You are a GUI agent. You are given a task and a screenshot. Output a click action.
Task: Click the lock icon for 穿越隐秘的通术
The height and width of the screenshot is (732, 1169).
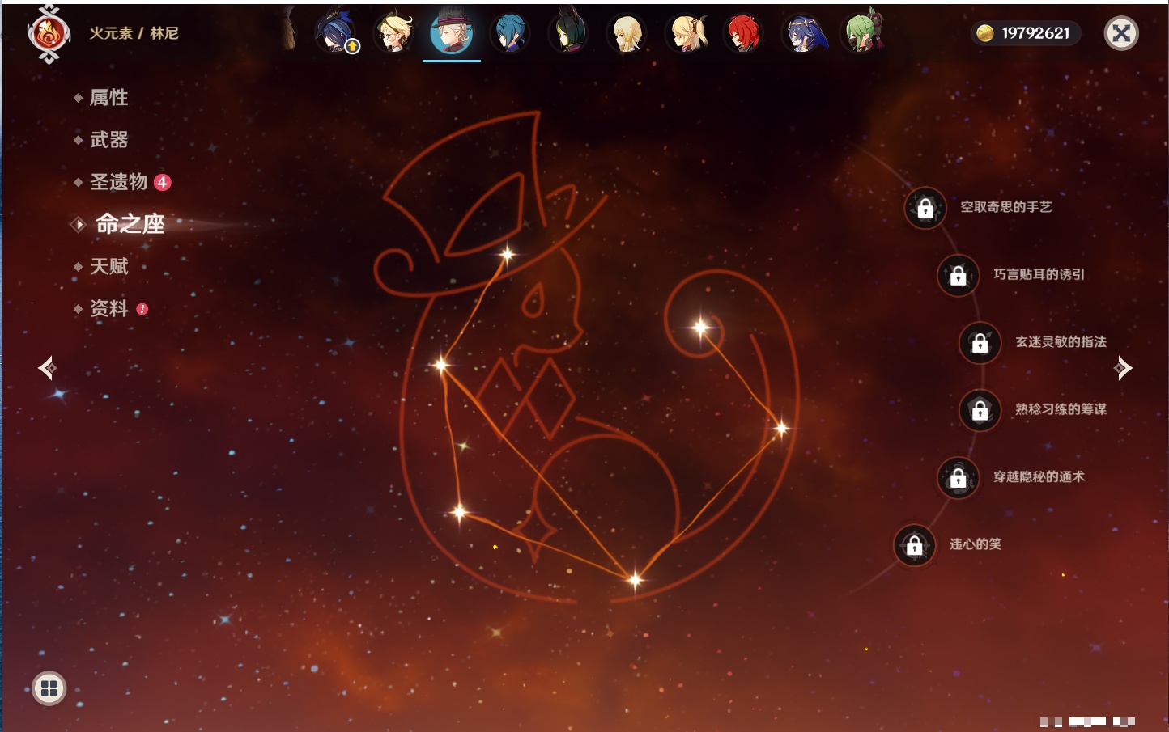pos(959,478)
